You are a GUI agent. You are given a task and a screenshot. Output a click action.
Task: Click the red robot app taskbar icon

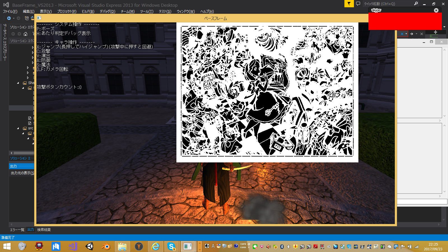pyautogui.click(x=39, y=246)
